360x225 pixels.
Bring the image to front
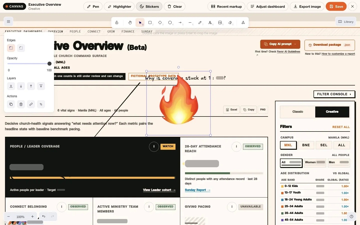[x=41, y=86]
